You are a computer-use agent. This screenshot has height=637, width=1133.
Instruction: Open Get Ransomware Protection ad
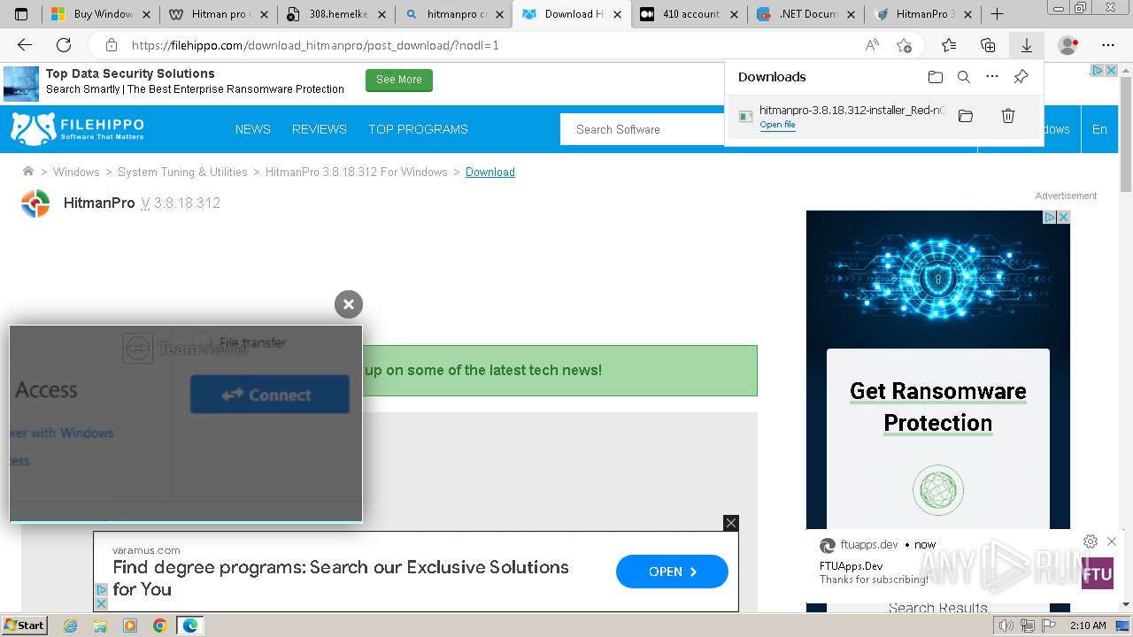(x=938, y=407)
